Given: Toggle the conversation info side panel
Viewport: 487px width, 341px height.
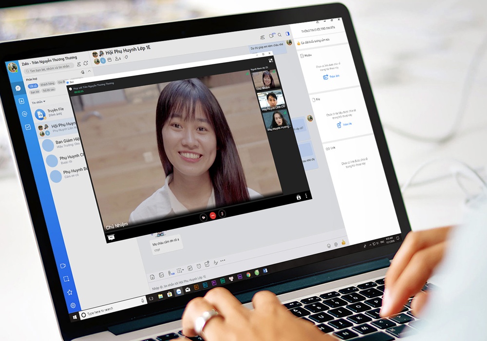Looking at the screenshot, I should tap(287, 34).
